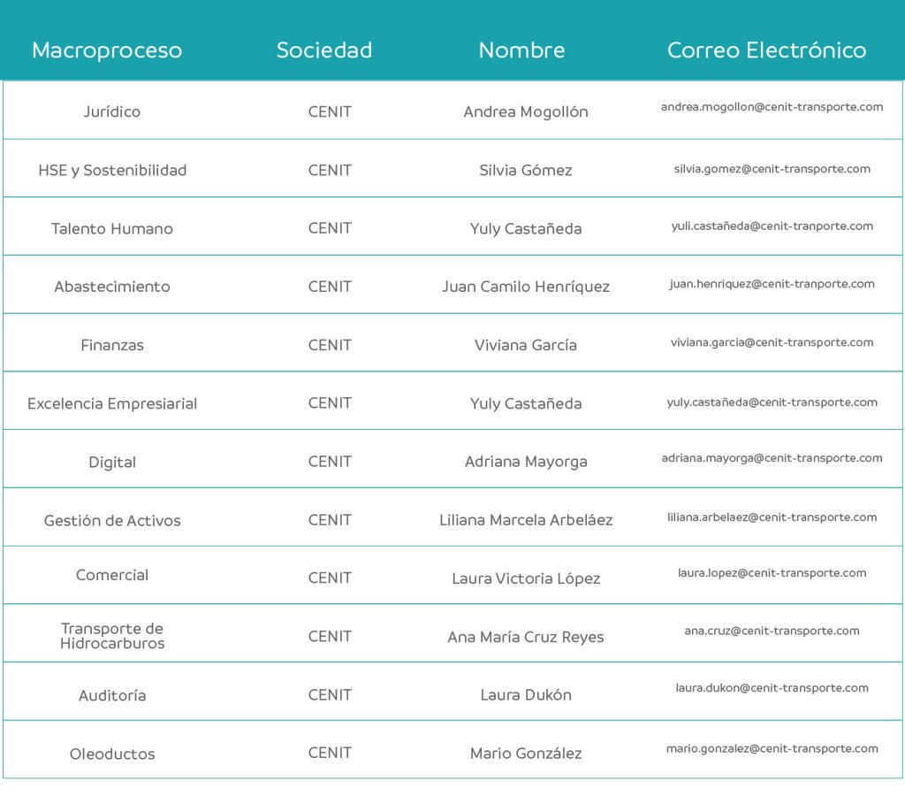Click the yuly.castañeda@cenit-transporte.com email address
Viewport: 905px width, 804px height.
tap(772, 402)
